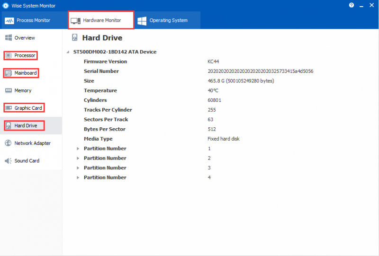
Task: Open the Overview section
Action: pyautogui.click(x=31, y=38)
